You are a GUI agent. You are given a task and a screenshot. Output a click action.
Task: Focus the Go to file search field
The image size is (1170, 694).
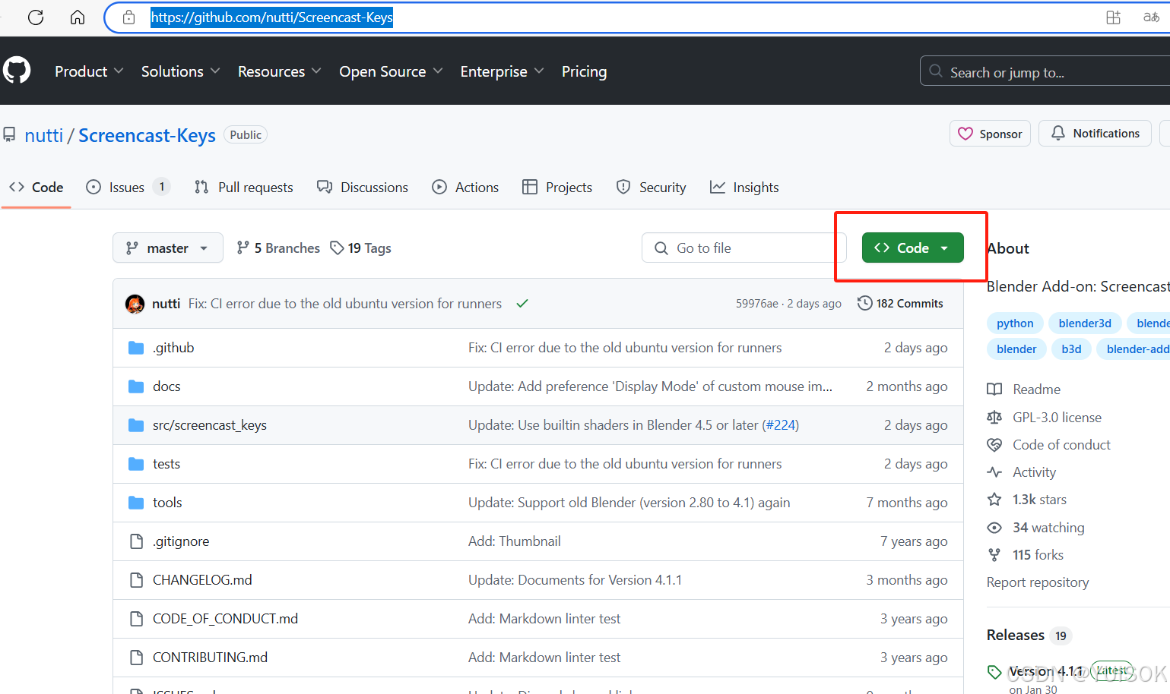[744, 248]
